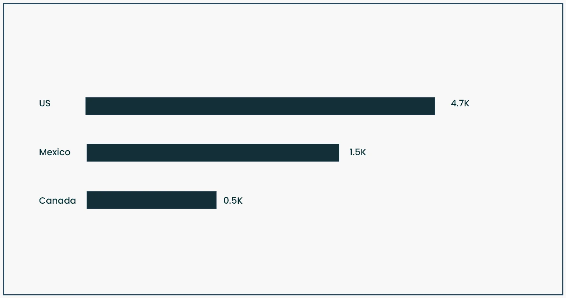This screenshot has width=566, height=298.
Task: Click the 4.7K value label
Action: (460, 103)
